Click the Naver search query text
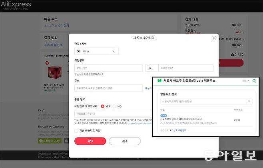The width and height of the screenshot is (263, 168). coord(189,81)
